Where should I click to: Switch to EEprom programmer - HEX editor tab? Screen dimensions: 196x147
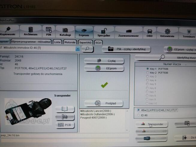pyautogui.click(x=31, y=42)
